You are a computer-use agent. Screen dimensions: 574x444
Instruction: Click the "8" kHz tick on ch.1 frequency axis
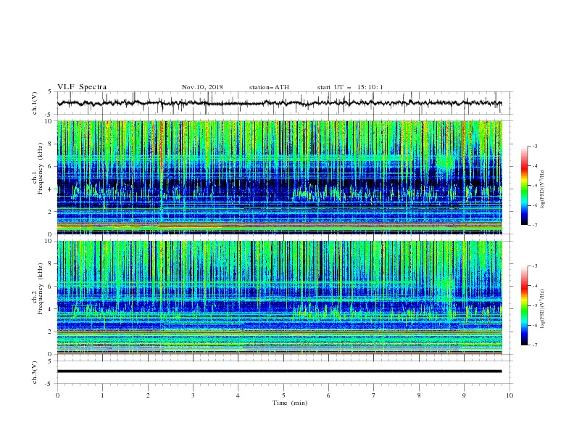click(x=51, y=144)
